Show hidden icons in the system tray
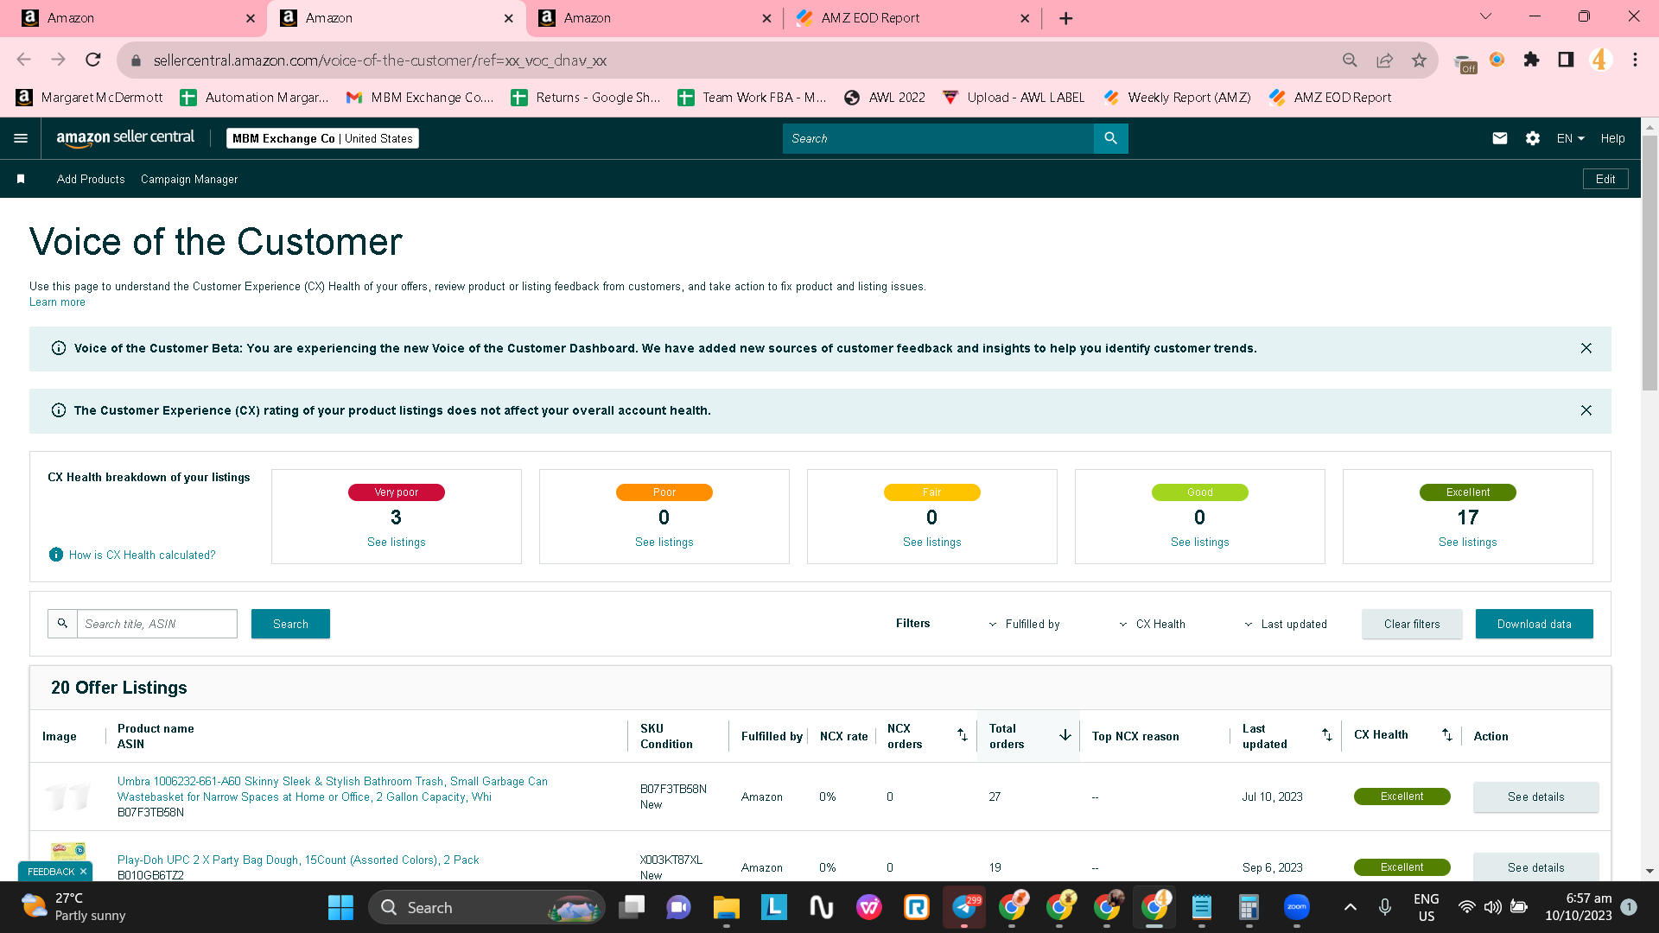 point(1351,907)
